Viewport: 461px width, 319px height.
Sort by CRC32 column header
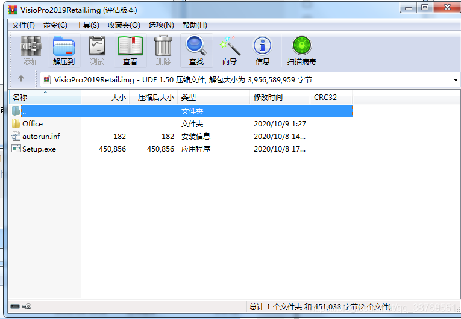coord(331,98)
